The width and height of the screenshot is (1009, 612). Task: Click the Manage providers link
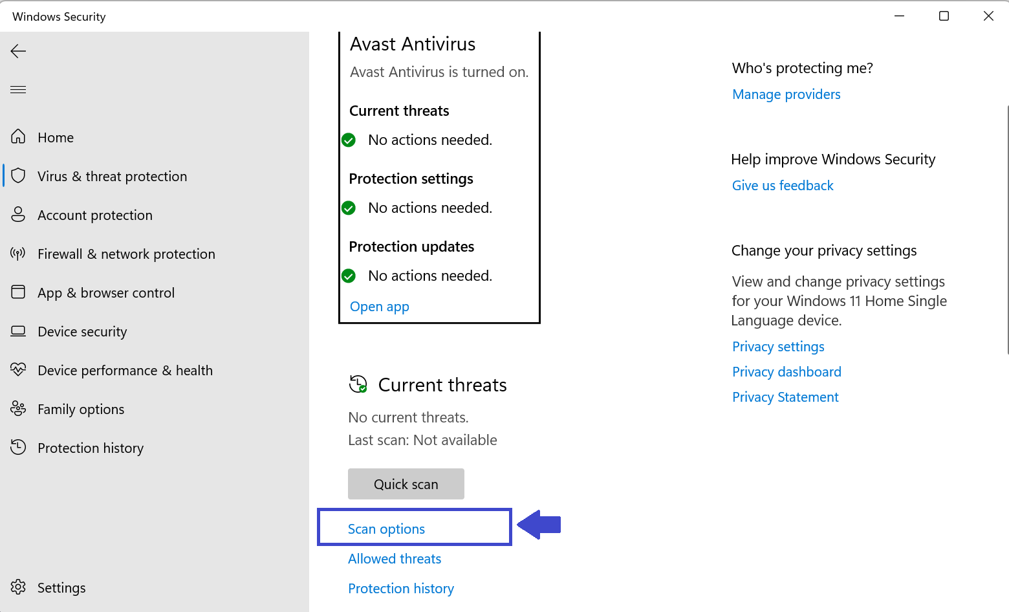pyautogui.click(x=786, y=94)
